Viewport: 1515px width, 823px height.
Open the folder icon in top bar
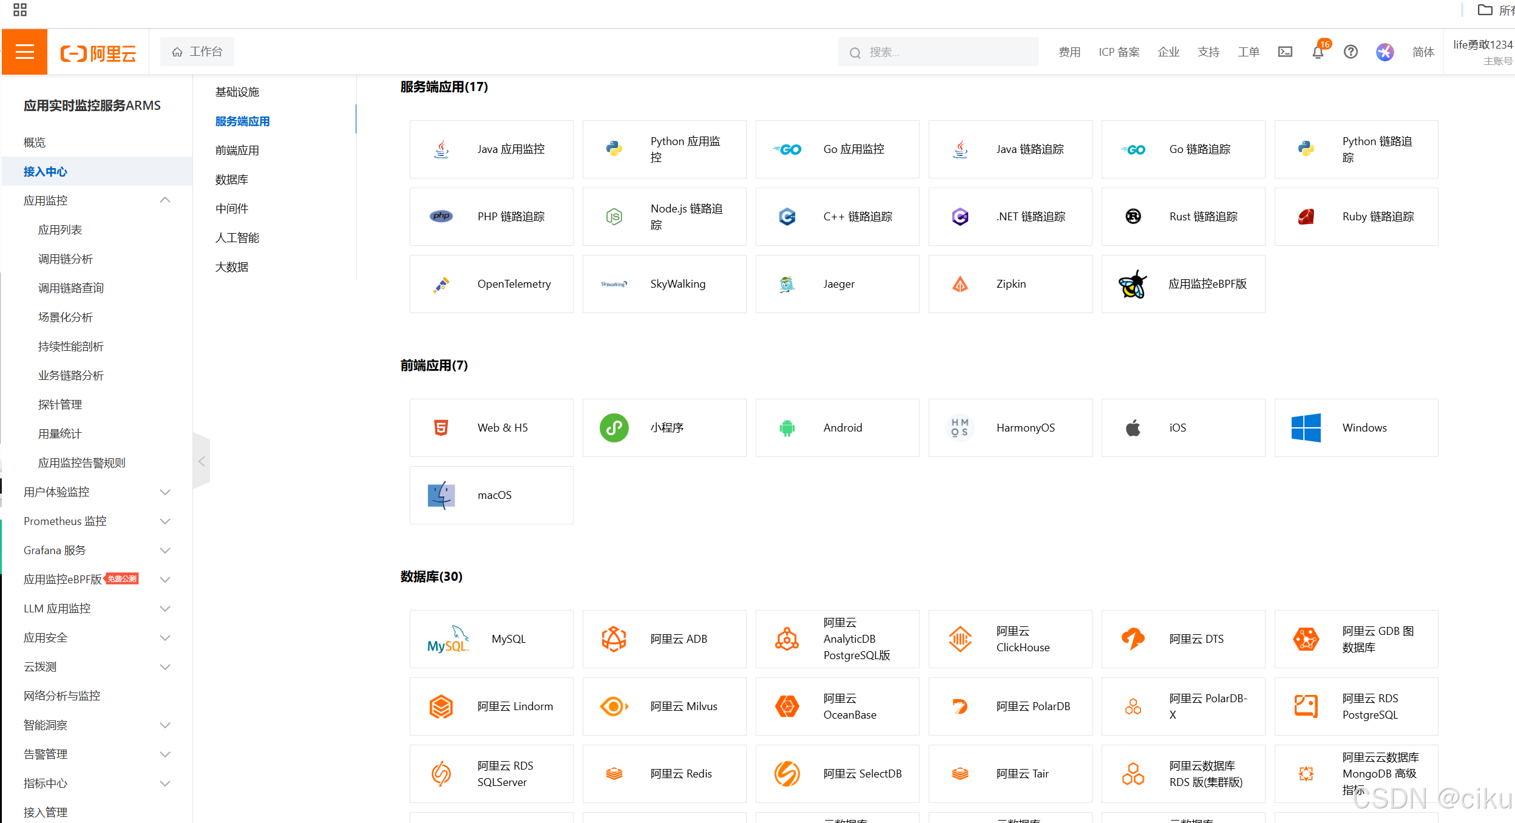(x=1485, y=10)
